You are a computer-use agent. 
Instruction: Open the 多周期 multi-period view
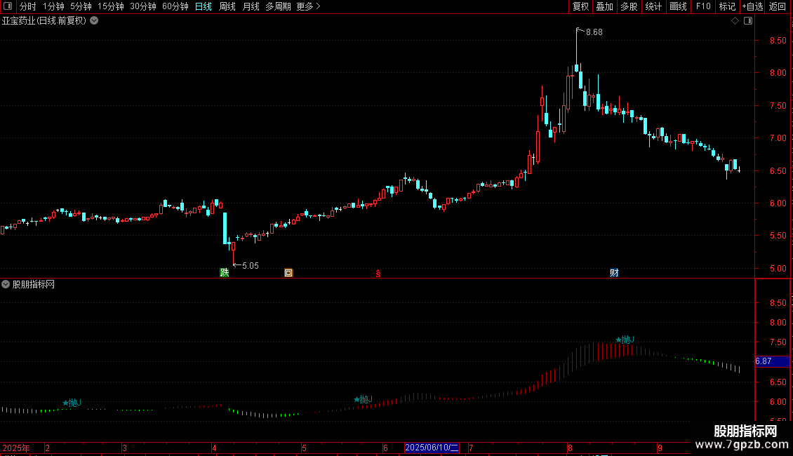pyautogui.click(x=278, y=6)
